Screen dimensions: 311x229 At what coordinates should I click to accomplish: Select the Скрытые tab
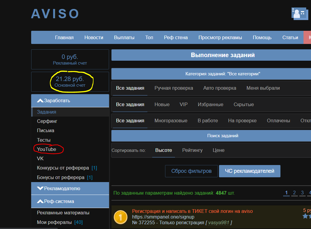point(244,104)
